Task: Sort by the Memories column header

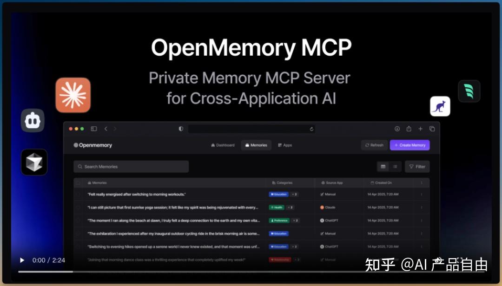Action: 97,182
